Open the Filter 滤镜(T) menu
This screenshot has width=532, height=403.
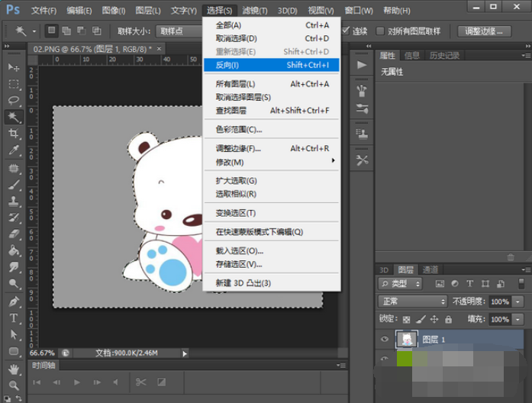[254, 11]
